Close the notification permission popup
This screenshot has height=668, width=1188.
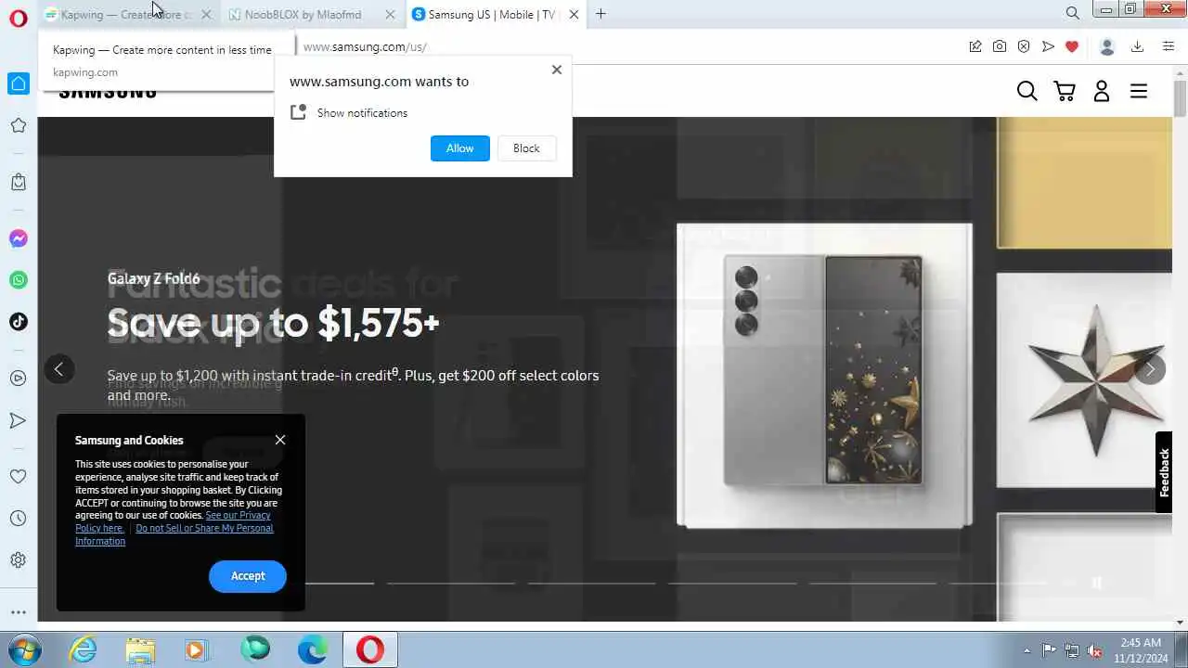tap(557, 70)
